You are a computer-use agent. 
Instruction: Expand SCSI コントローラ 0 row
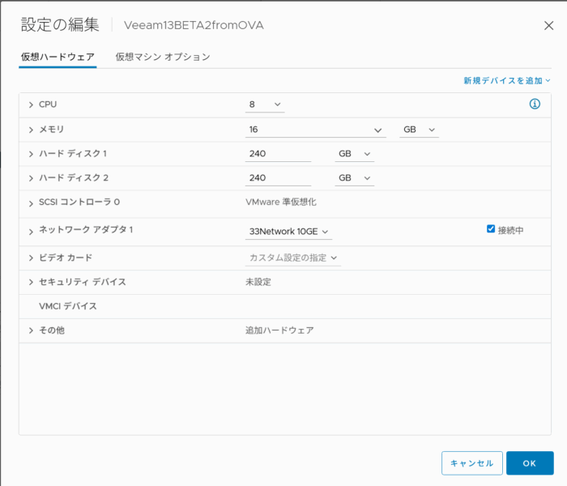31,204
